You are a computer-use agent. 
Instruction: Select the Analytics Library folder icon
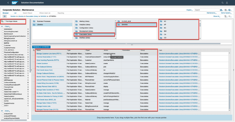(x=76, y=24)
